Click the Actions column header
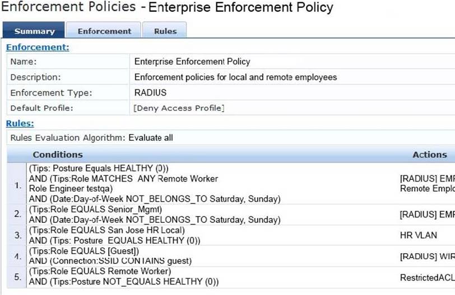The image size is (455, 295). [x=429, y=154]
